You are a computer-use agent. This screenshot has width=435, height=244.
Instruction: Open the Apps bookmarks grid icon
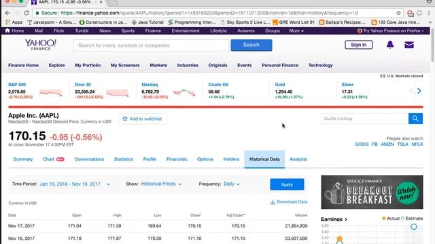[x=8, y=22]
